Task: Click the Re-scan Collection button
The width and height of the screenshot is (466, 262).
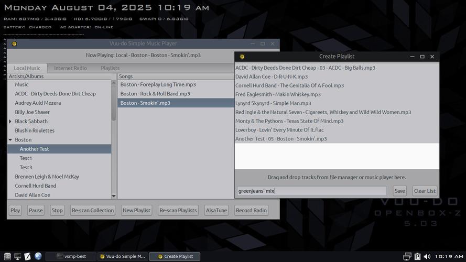Action: 93,211
